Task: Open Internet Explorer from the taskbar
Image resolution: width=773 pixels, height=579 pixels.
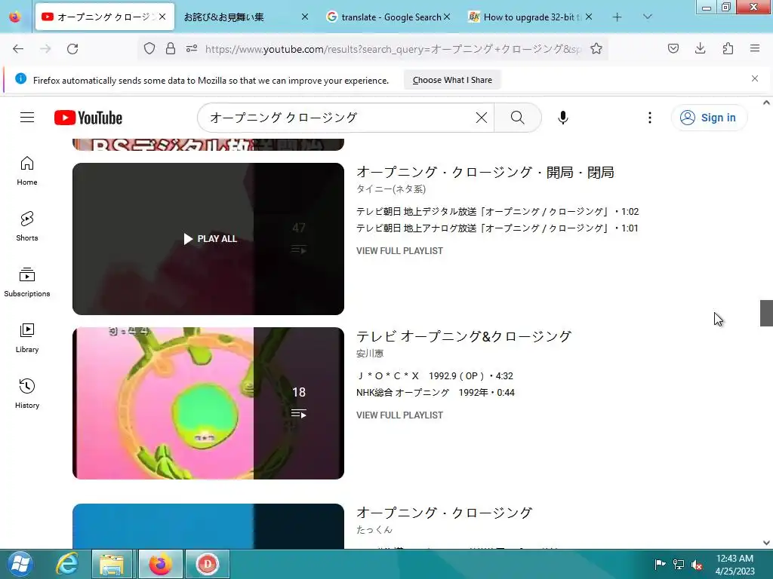Action: 66,564
